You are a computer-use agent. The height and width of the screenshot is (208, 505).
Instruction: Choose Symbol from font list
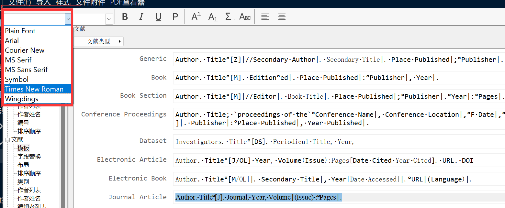click(38, 79)
